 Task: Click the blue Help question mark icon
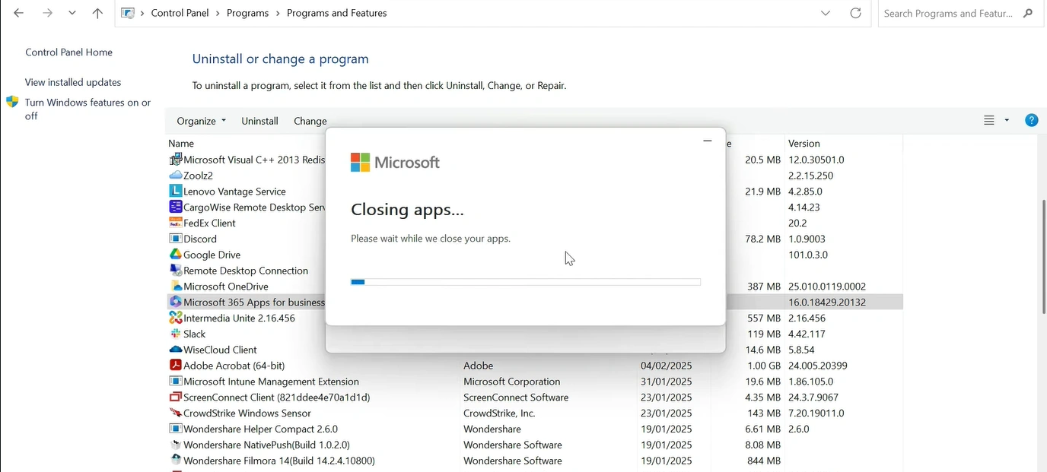coord(1031,120)
